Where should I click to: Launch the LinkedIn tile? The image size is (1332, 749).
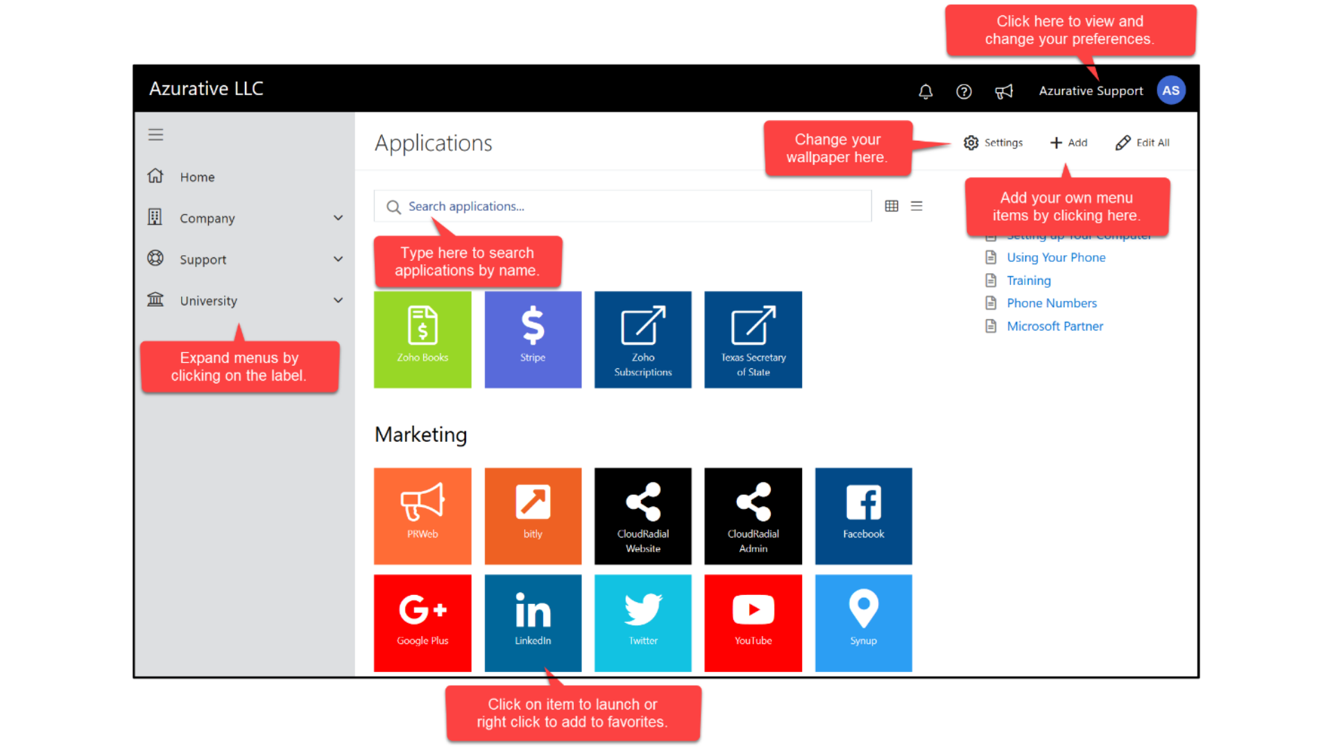(533, 623)
